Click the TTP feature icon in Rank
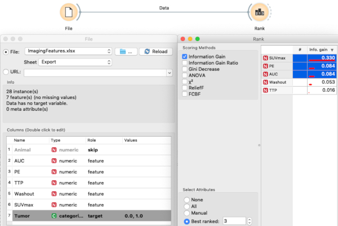This screenshot has height=226, width=338. pos(266,89)
